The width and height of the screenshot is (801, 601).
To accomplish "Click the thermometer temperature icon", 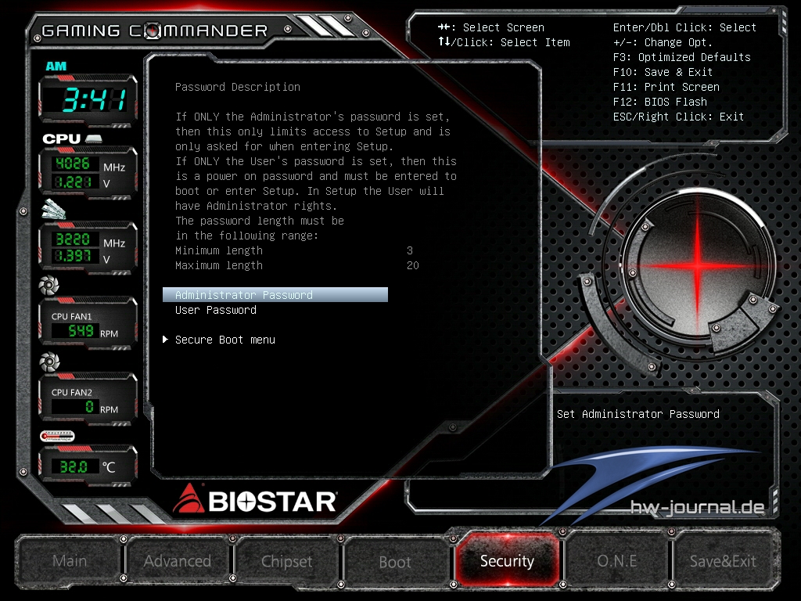I will click(57, 436).
